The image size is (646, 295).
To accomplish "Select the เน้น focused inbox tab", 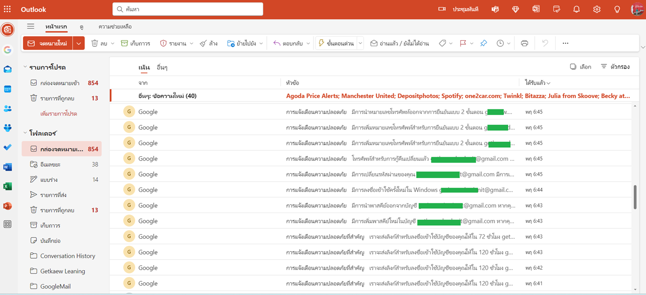I will pos(144,67).
